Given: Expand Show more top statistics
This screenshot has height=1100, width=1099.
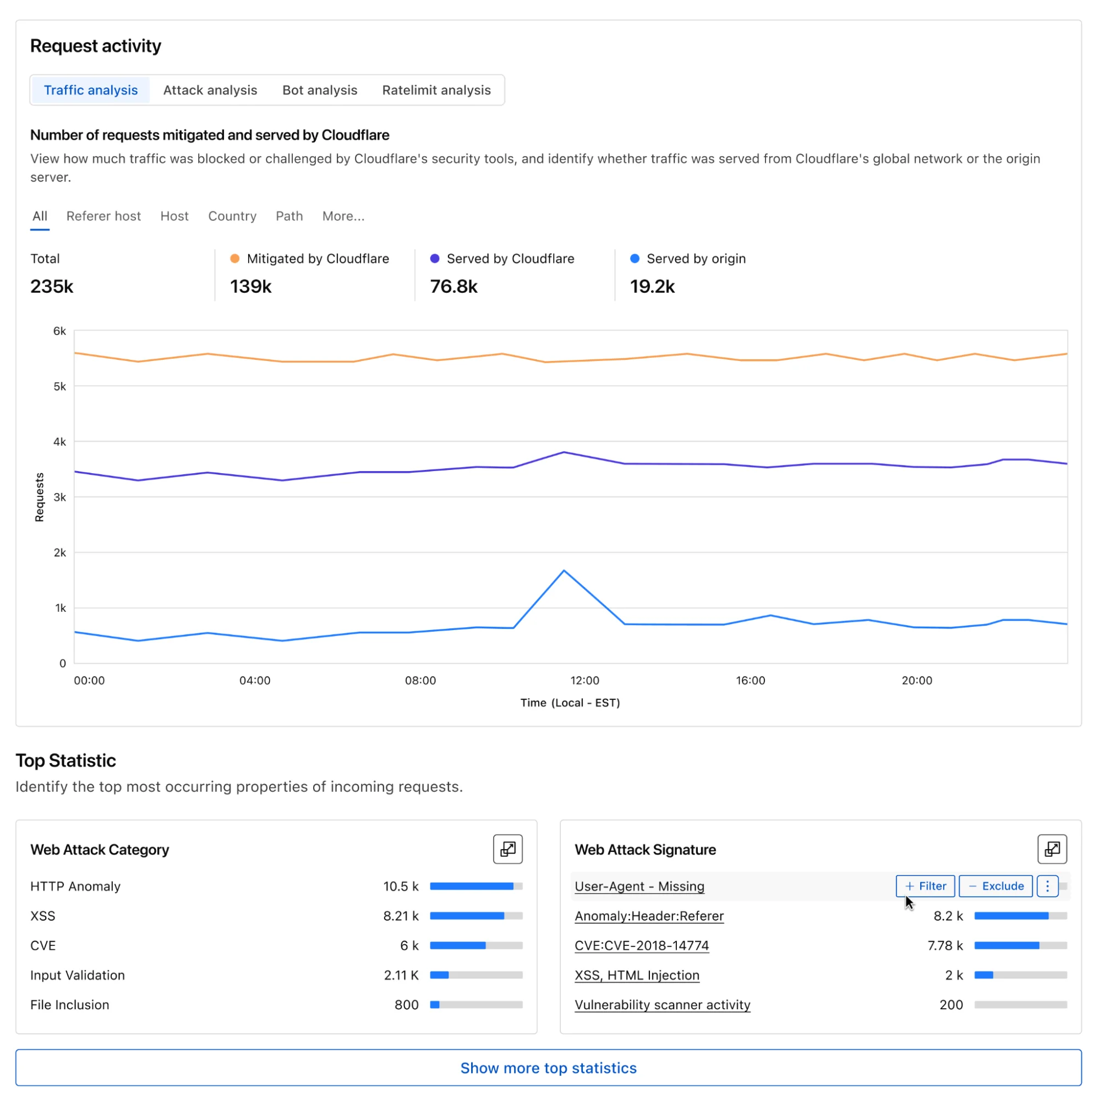Looking at the screenshot, I should [548, 1068].
